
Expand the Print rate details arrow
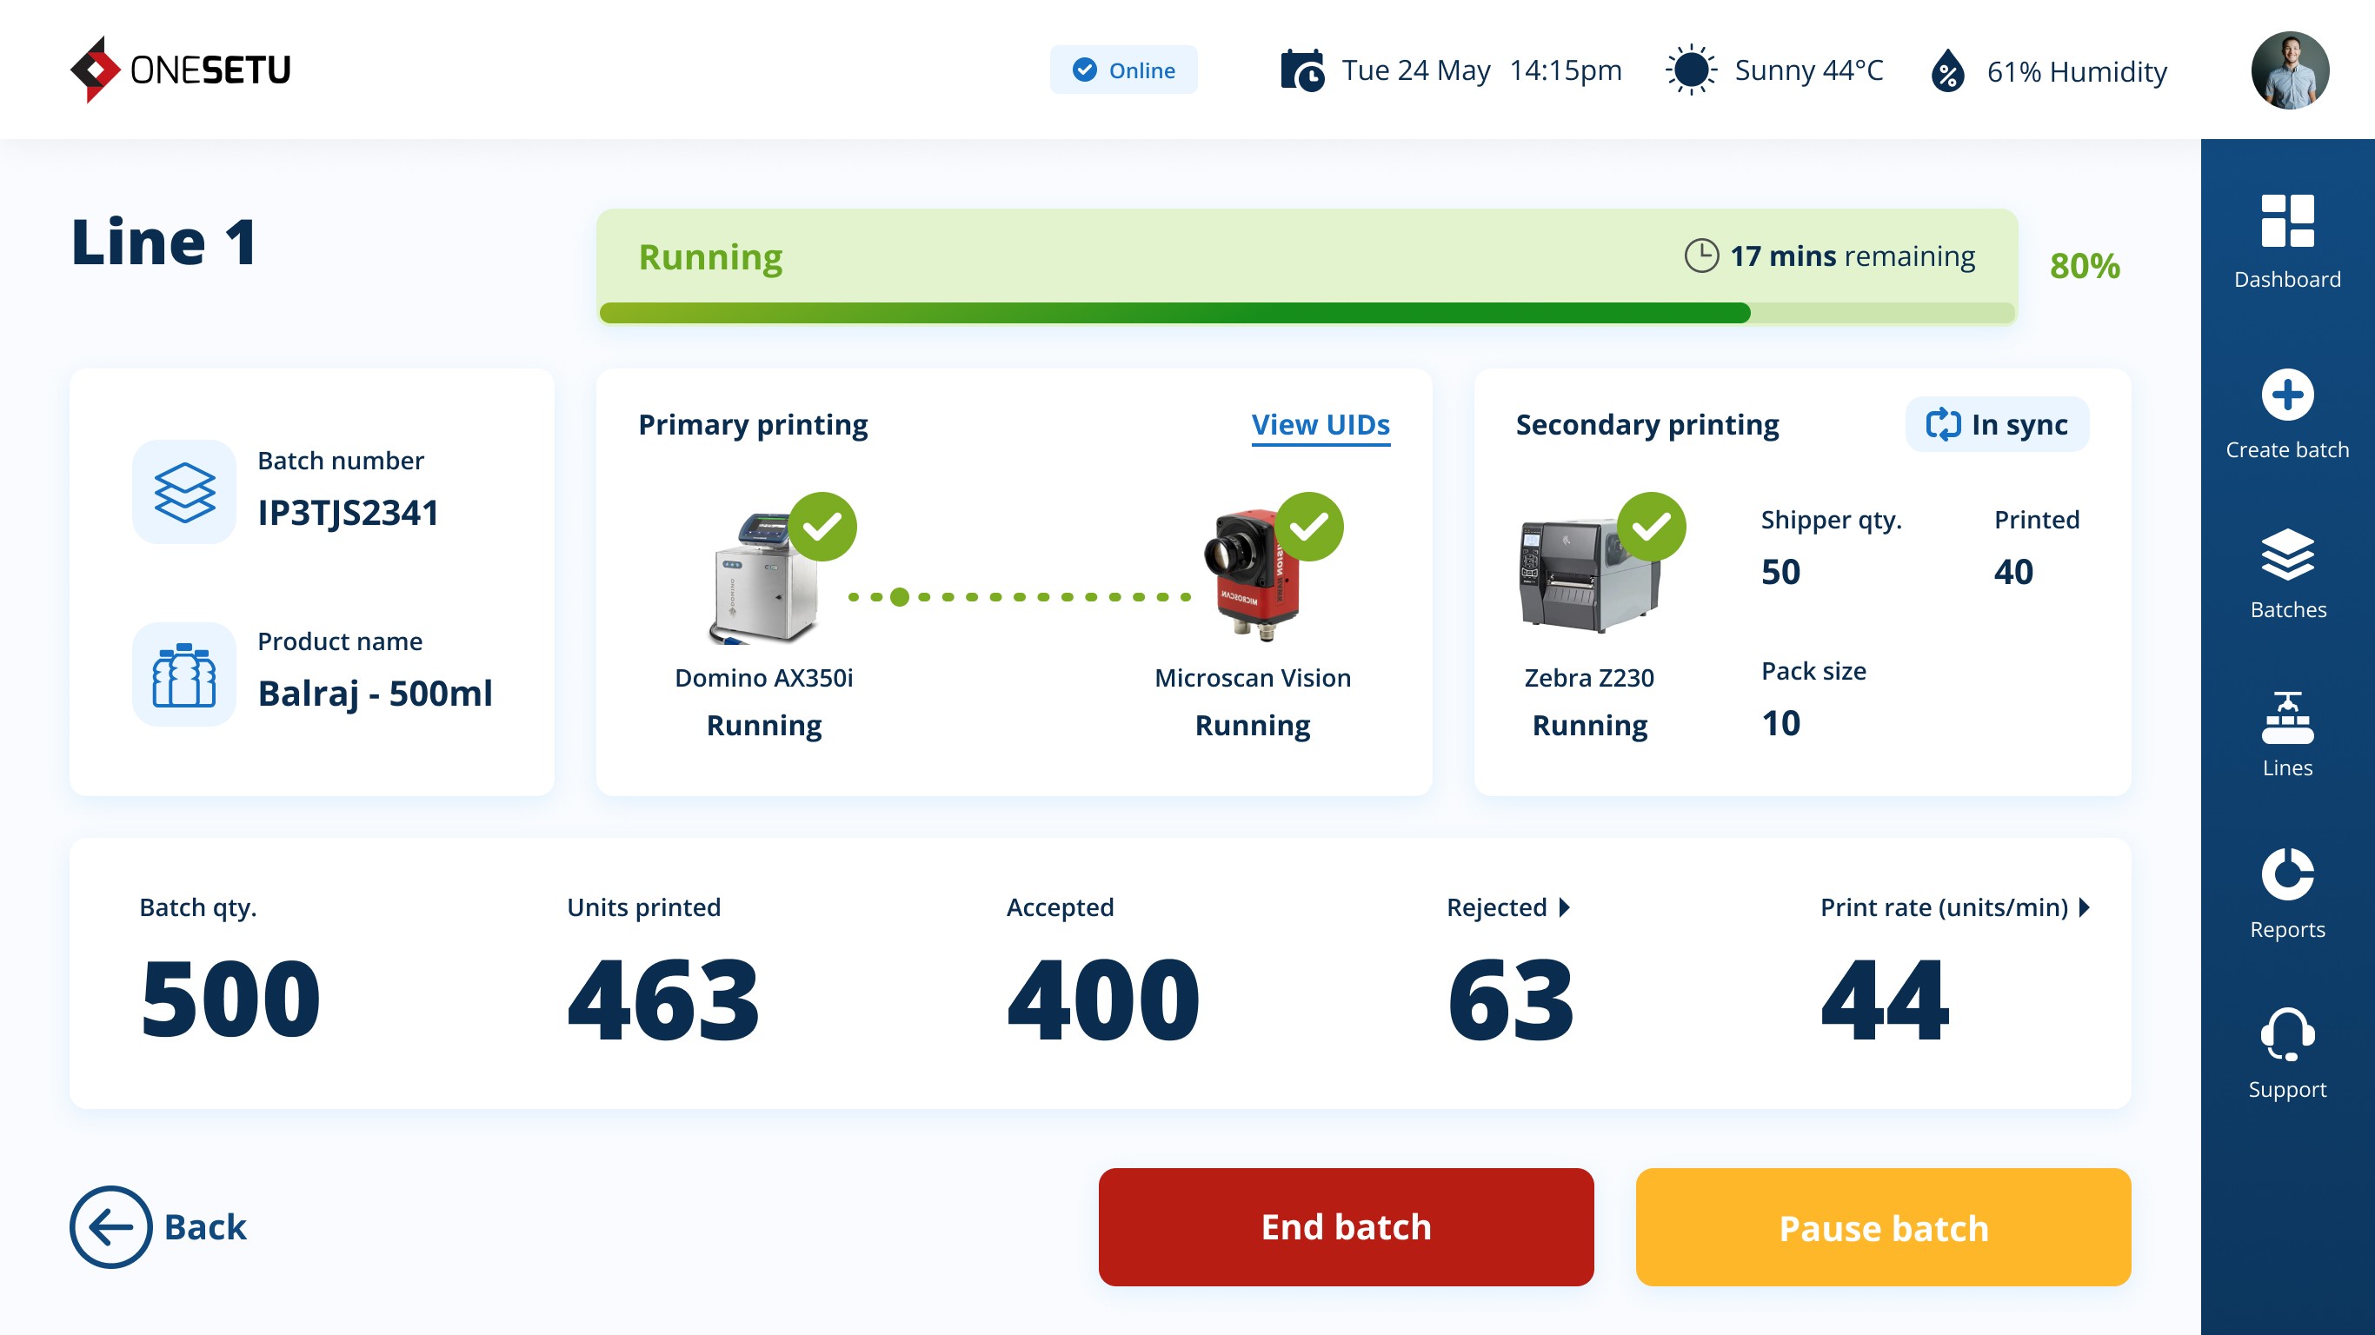2085,907
